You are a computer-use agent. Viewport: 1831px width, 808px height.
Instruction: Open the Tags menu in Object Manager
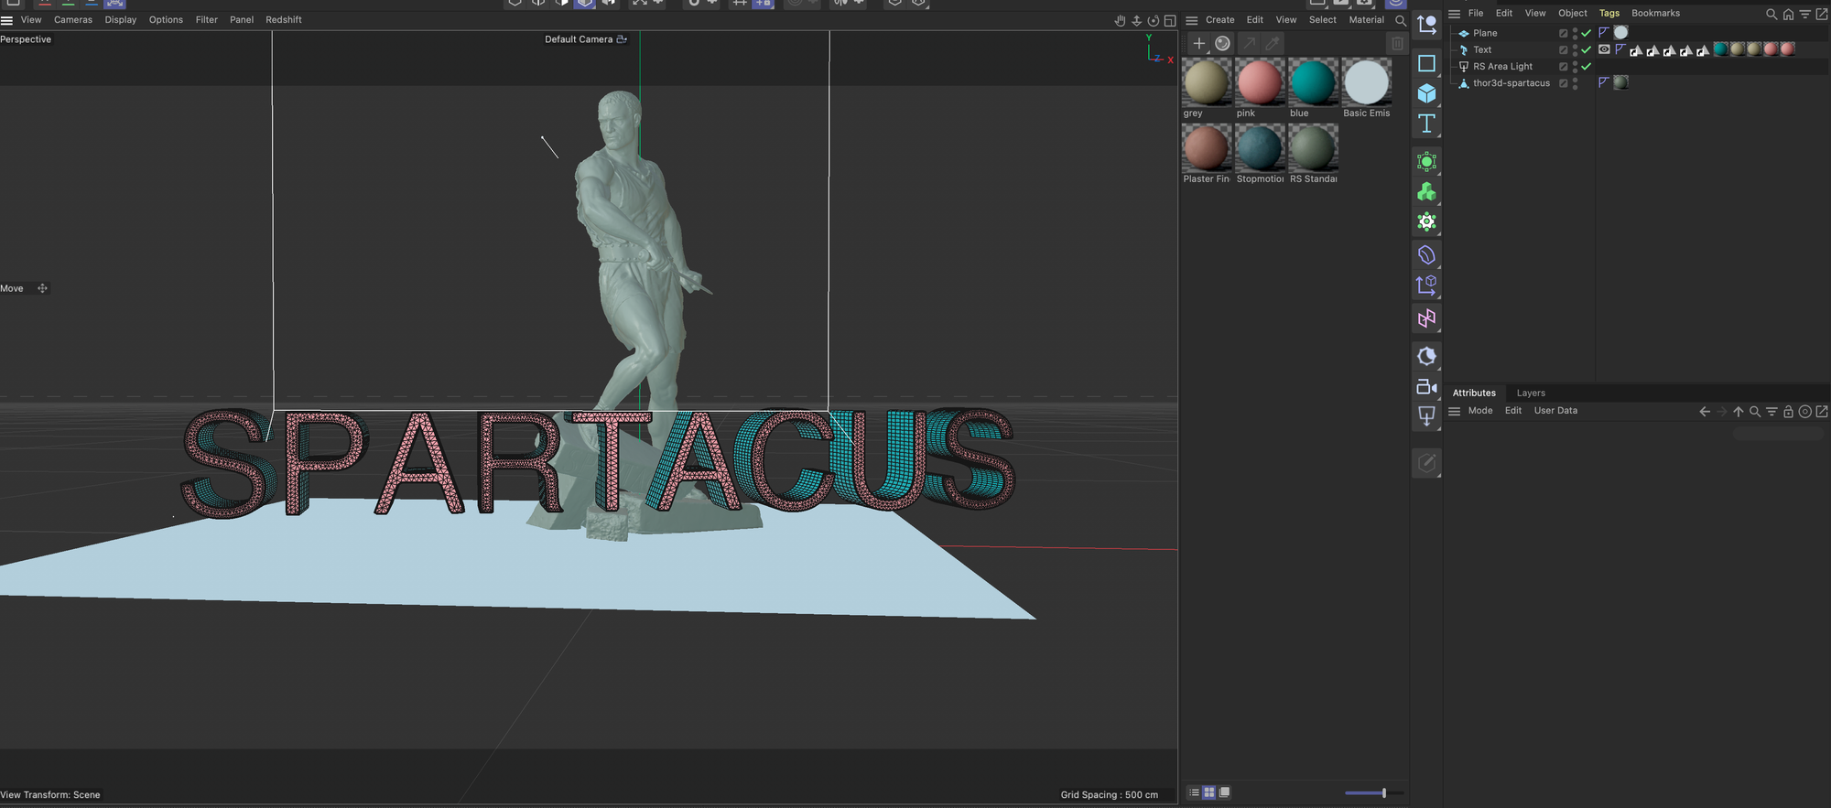(1609, 14)
